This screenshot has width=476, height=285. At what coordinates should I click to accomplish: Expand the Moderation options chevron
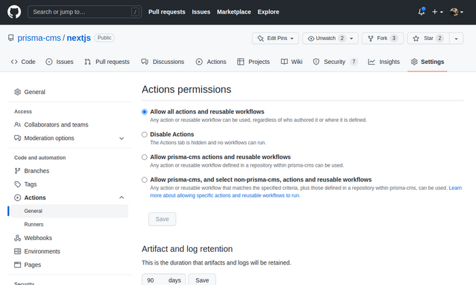click(122, 138)
